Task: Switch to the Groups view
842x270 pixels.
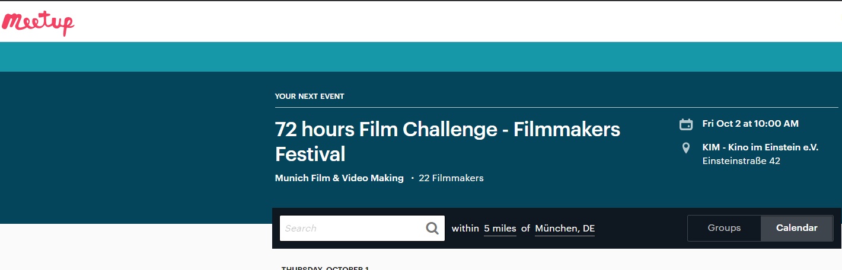Action: [x=724, y=228]
